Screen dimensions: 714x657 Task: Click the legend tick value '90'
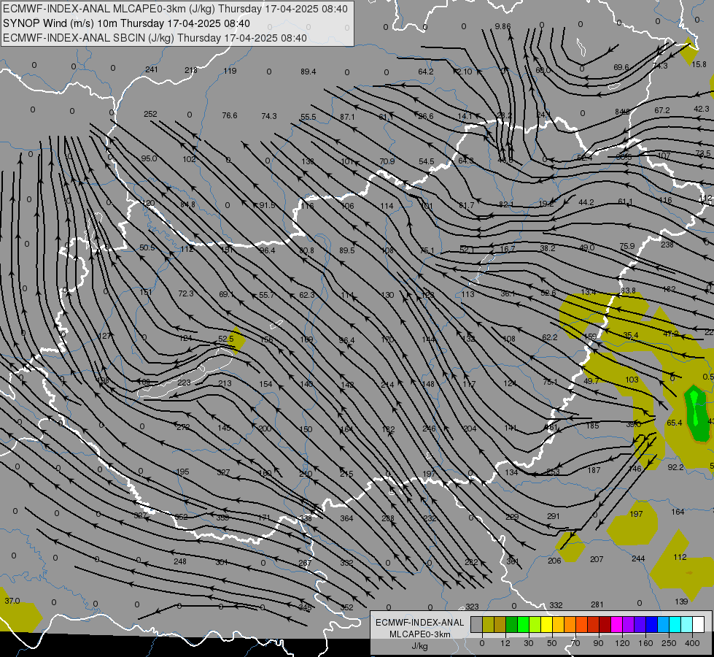click(598, 643)
